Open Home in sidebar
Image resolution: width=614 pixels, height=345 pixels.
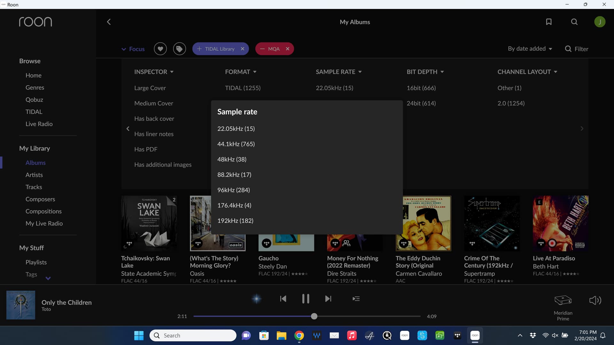click(34, 75)
